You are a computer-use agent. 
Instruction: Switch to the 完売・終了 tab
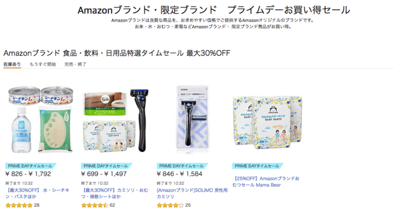(x=75, y=64)
